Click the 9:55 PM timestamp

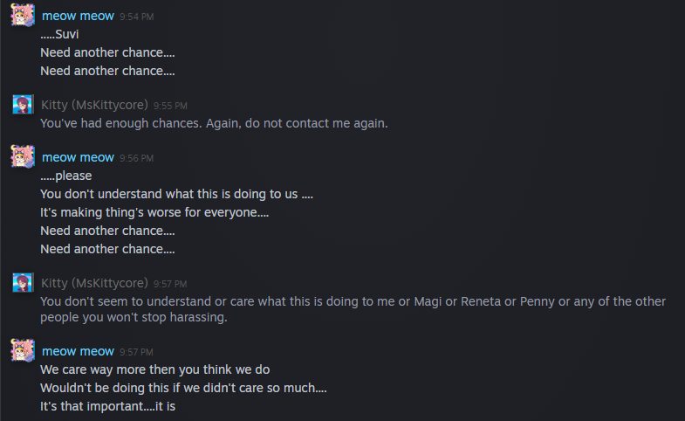point(170,106)
